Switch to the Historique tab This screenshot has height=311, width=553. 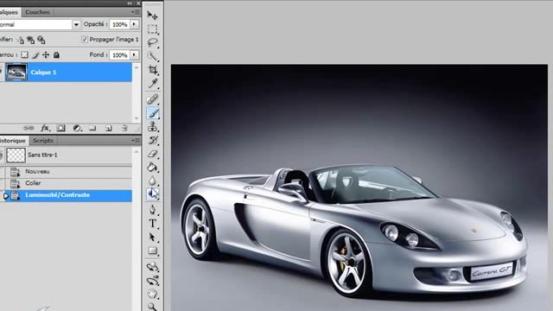[x=13, y=140]
